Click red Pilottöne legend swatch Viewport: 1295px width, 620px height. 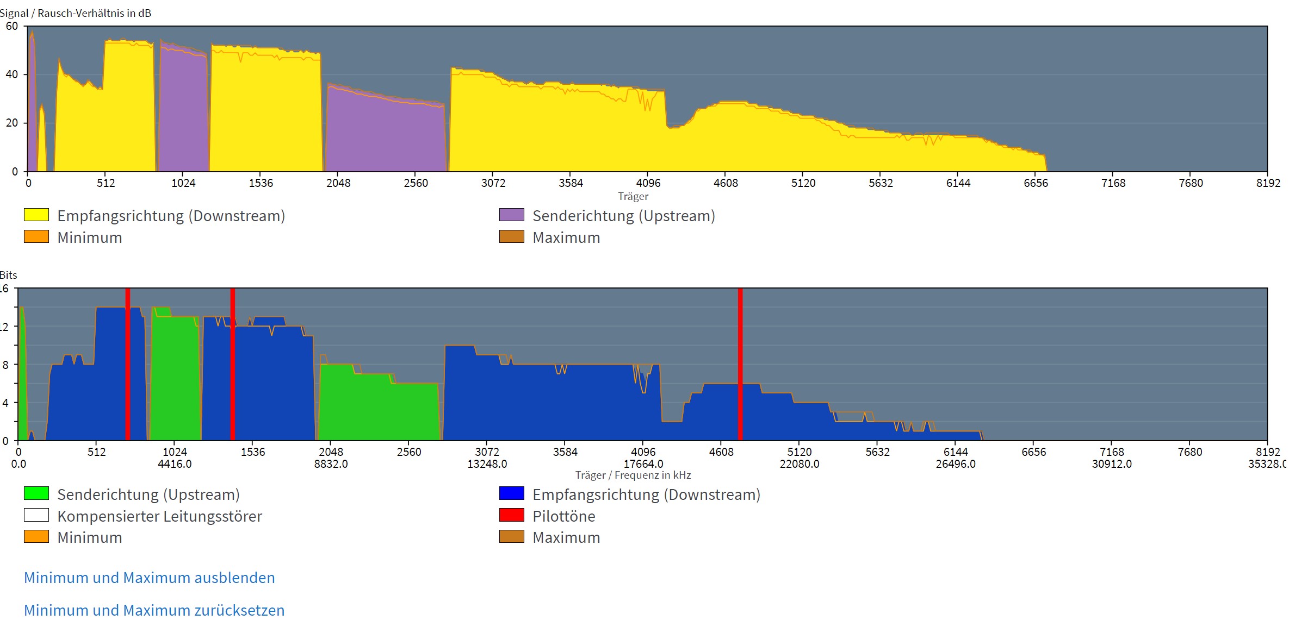(x=511, y=515)
